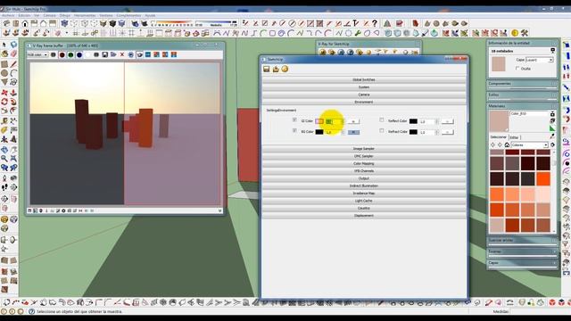Click the alpha channel white circle in frame buffer
Image resolution: width=571 pixels, height=321 pixels.
point(87,54)
